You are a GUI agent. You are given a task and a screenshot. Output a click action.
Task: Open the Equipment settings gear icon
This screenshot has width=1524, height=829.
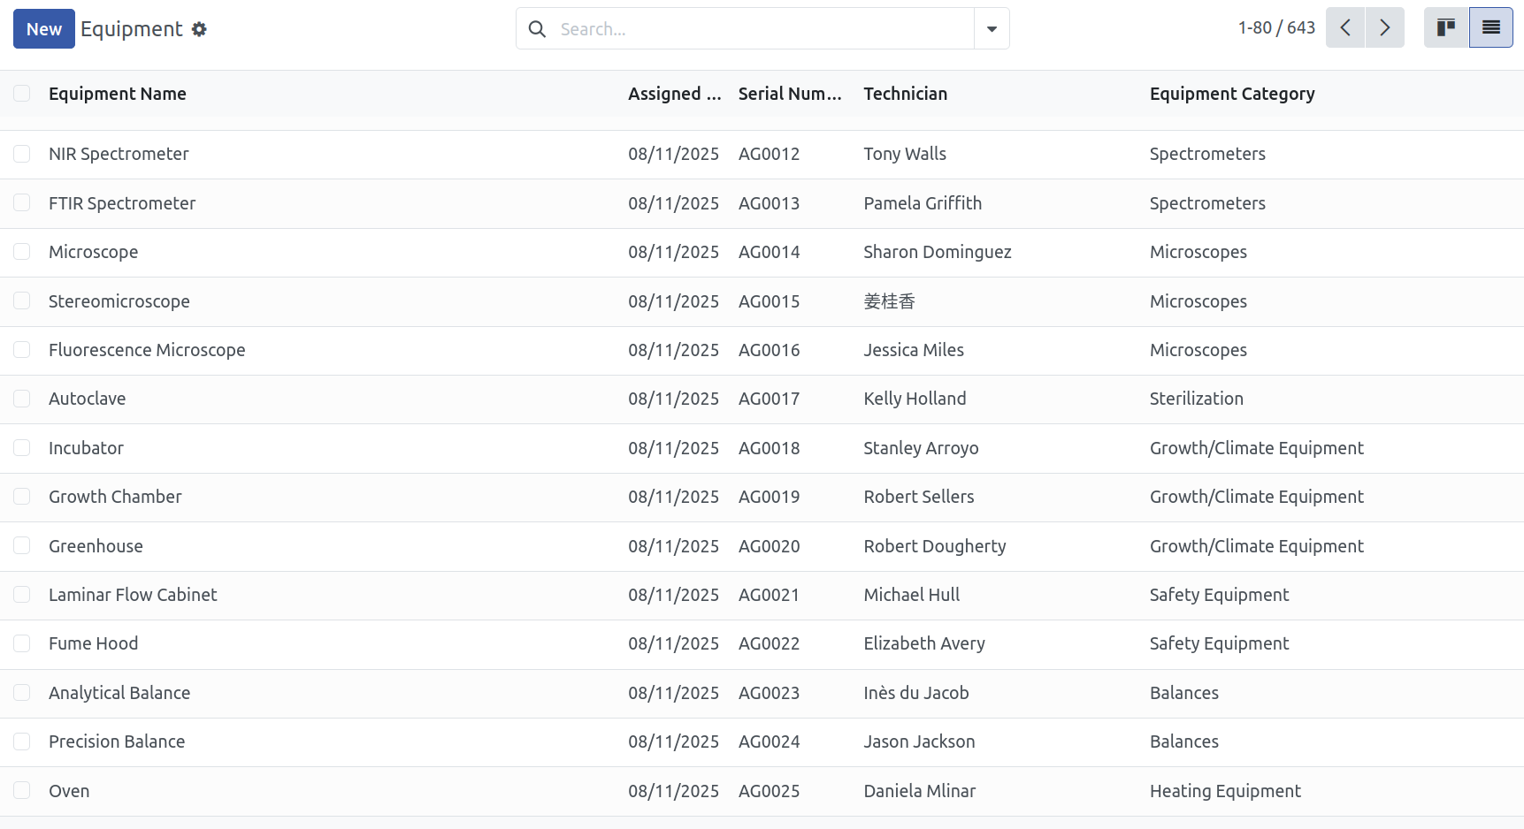point(200,29)
